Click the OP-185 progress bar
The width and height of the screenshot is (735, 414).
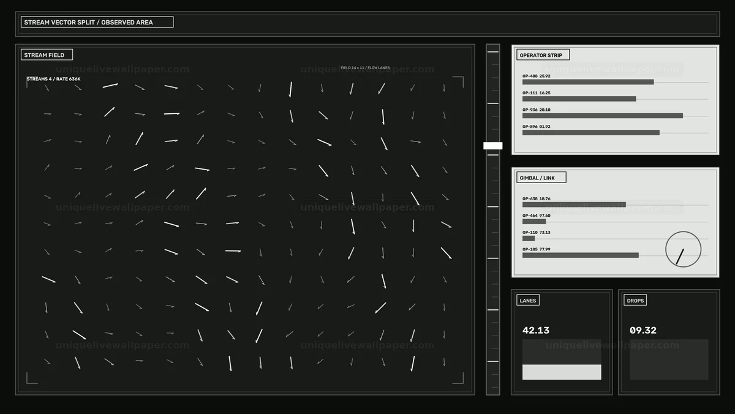(x=581, y=255)
